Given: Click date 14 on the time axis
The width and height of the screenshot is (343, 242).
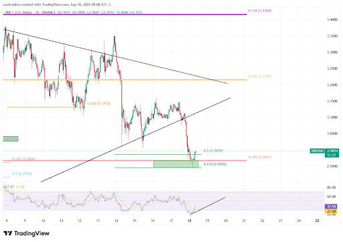Looking at the screenshot, I should [116, 221].
